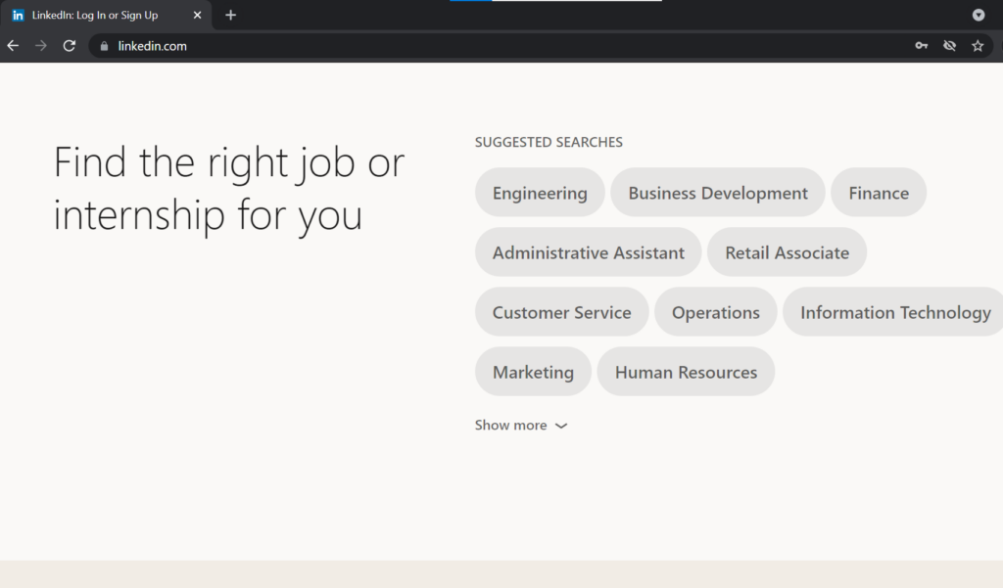The image size is (1003, 588).
Task: Click the SUGGESTED SEARCHES heading text
Action: [549, 142]
